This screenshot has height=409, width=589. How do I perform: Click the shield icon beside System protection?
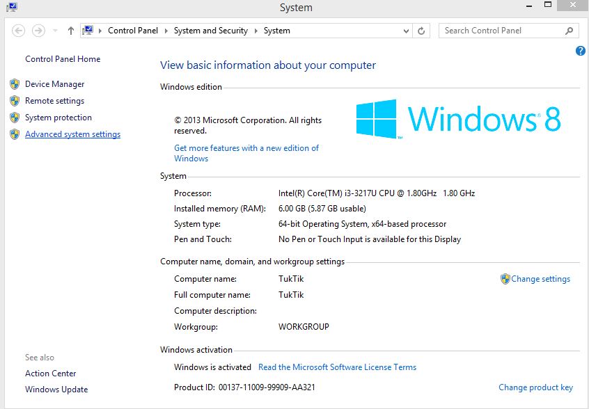15,118
